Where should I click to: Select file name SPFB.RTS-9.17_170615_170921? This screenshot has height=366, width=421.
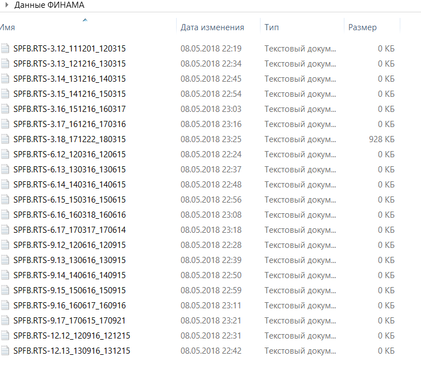tap(69, 321)
